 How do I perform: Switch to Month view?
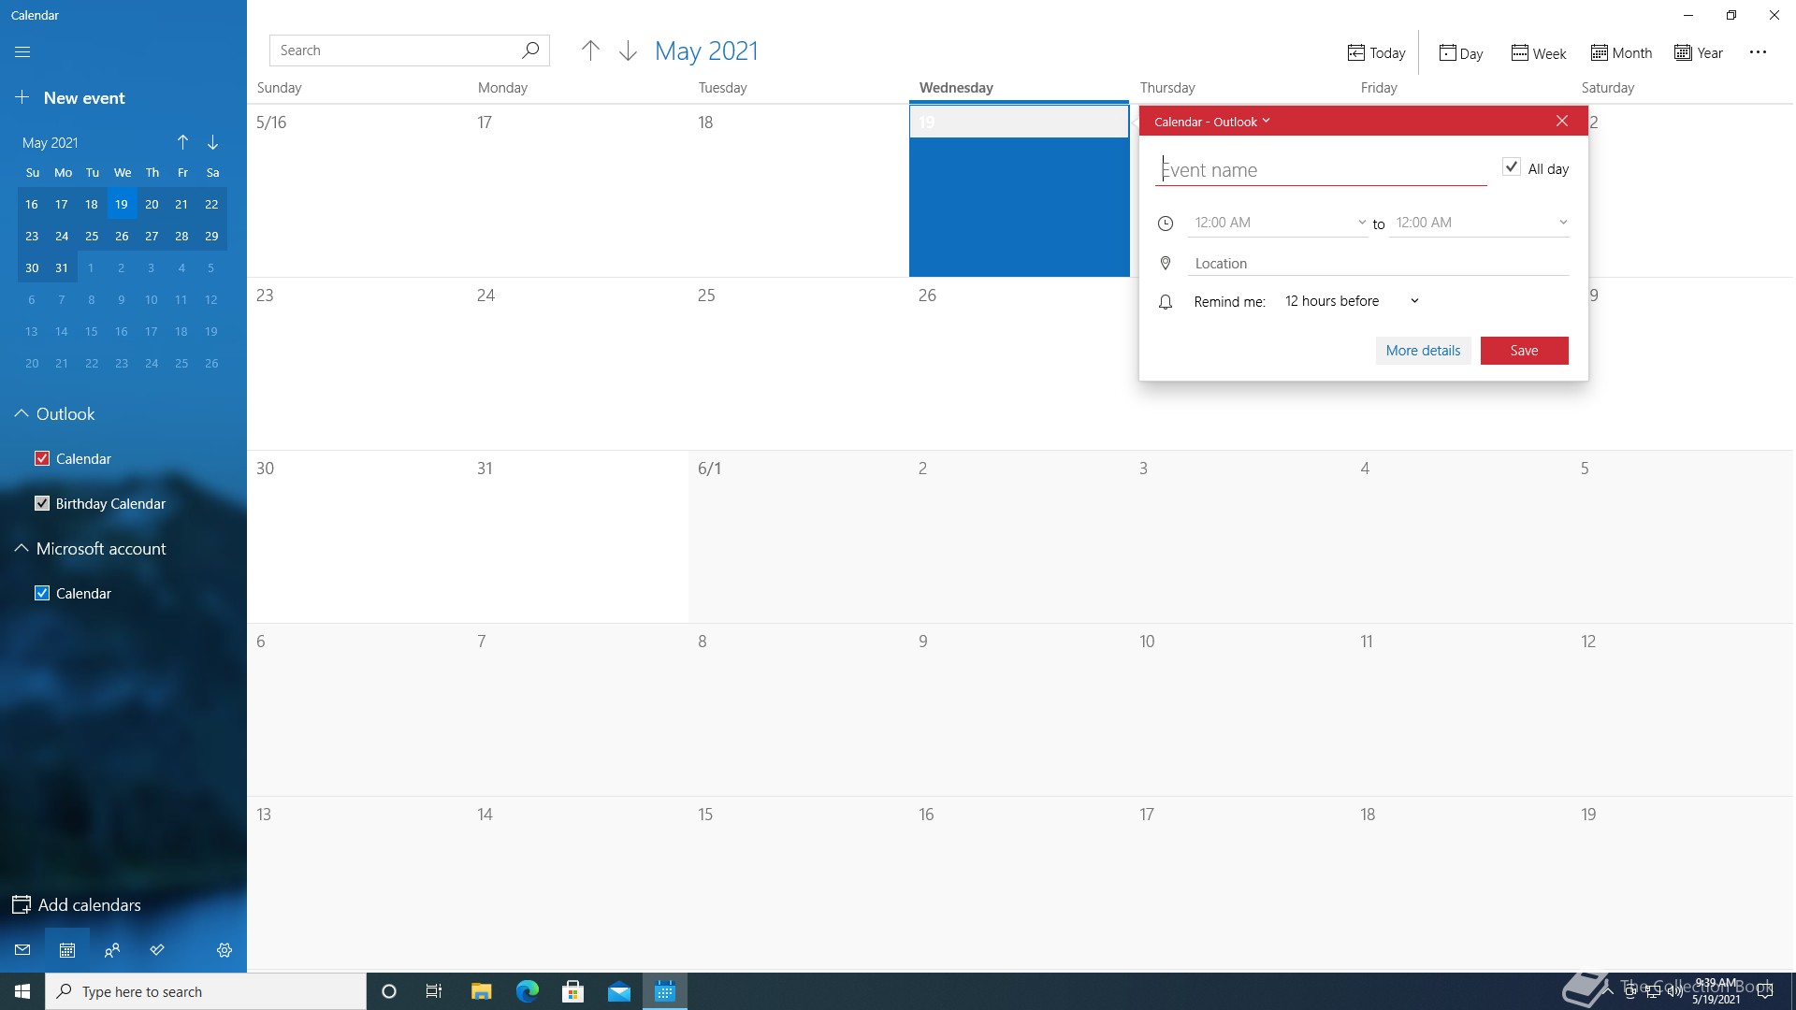tap(1621, 53)
